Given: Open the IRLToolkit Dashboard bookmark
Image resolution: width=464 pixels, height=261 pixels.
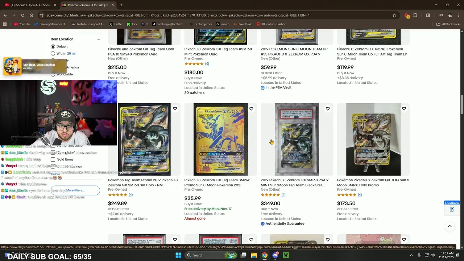Looking at the screenshot, I should pos(272,24).
